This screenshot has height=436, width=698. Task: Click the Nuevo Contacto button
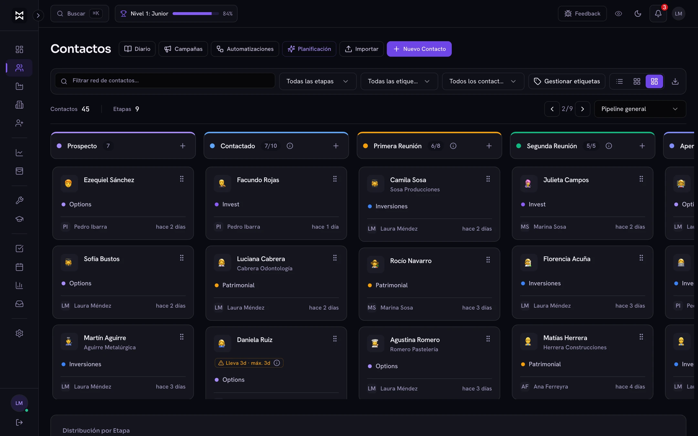419,49
